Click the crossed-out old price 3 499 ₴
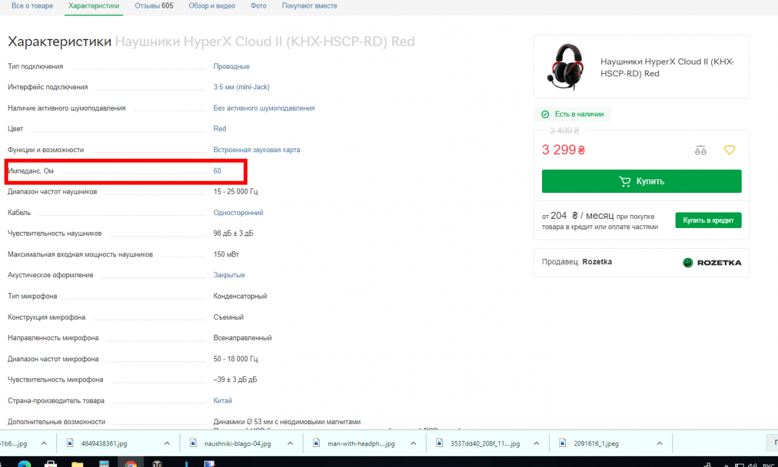Screen dimensions: 778x467 pos(564,131)
